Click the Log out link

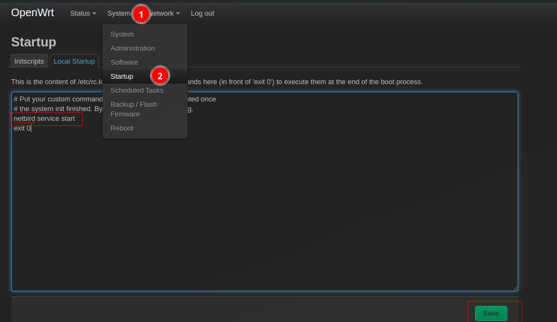pyautogui.click(x=202, y=13)
